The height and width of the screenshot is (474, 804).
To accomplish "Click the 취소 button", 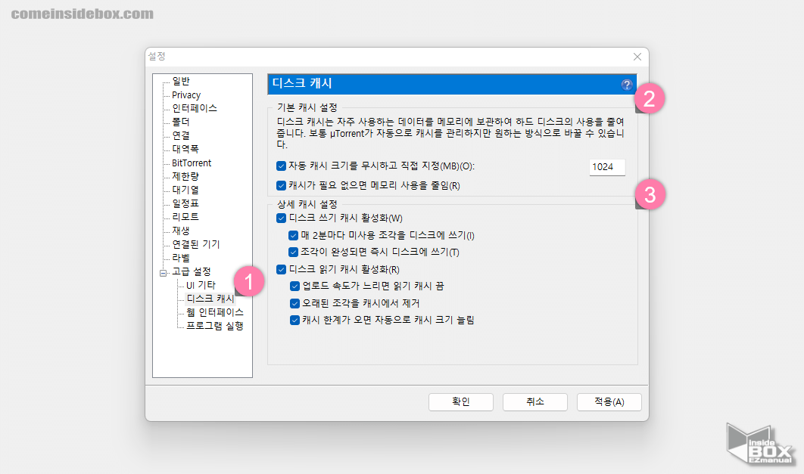I will click(534, 402).
